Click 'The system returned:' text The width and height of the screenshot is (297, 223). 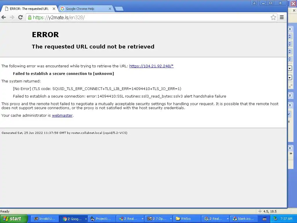click(x=21, y=81)
